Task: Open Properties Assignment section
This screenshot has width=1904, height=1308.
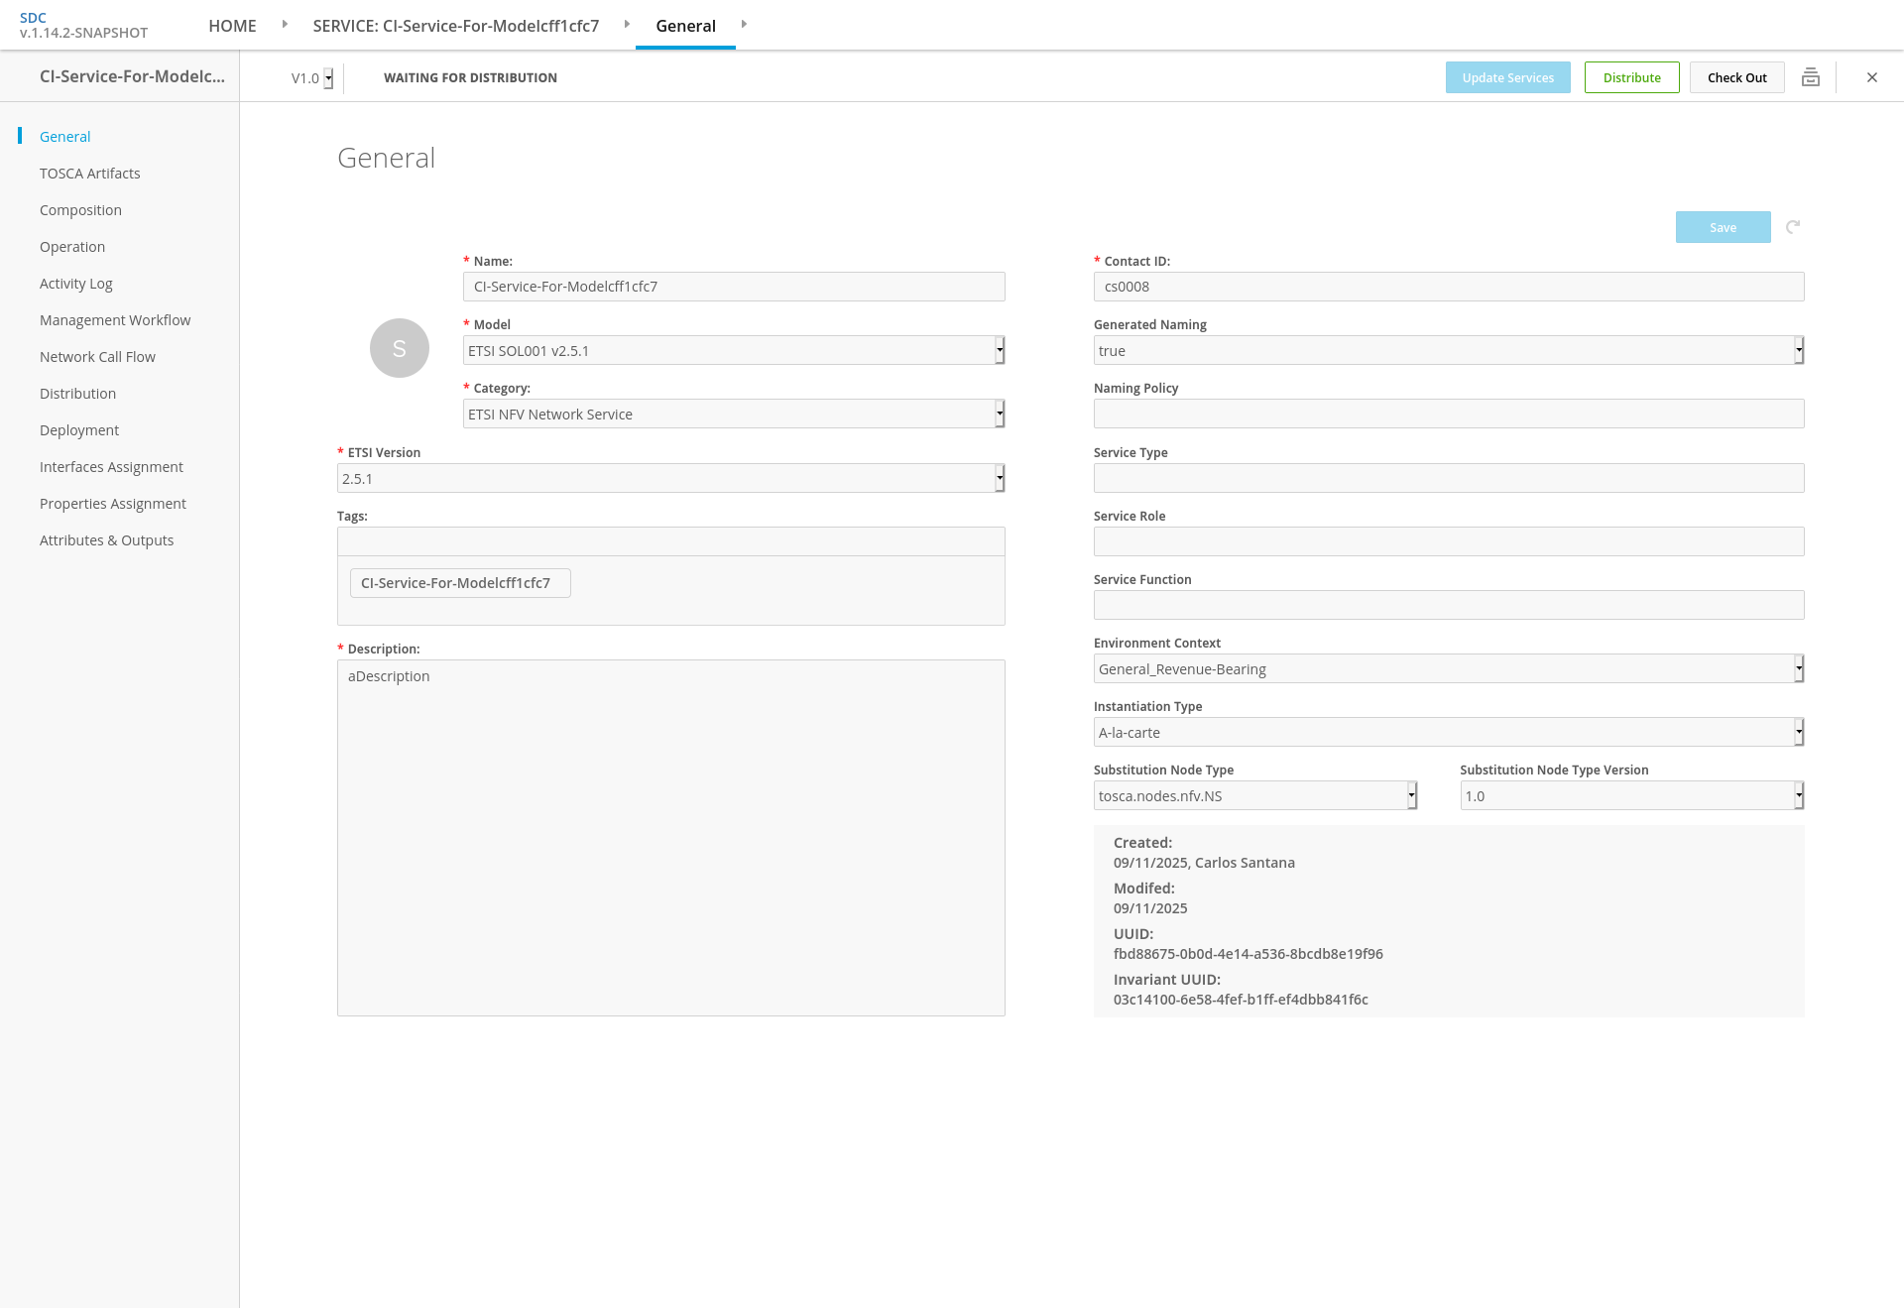Action: 113,504
